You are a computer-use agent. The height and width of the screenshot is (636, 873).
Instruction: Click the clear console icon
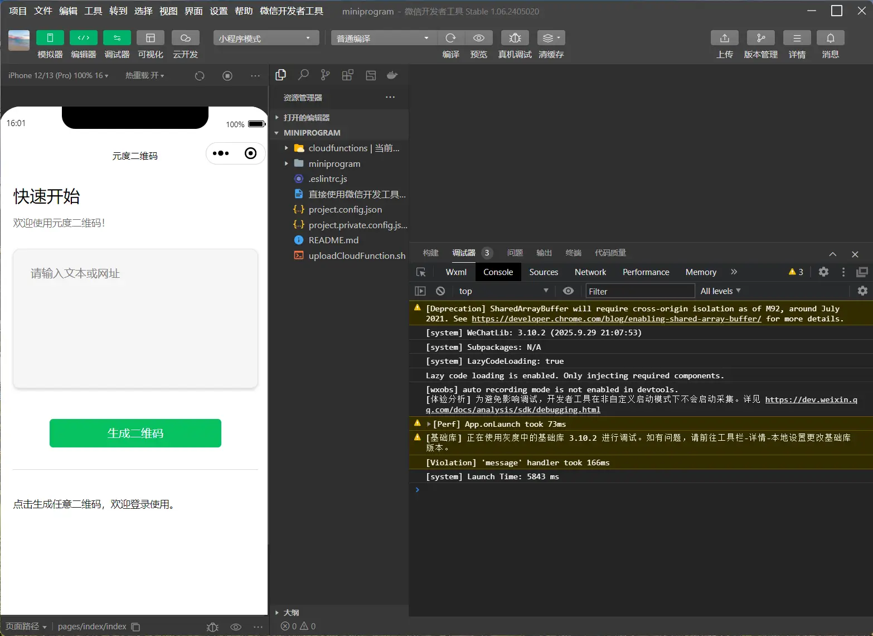[440, 291]
